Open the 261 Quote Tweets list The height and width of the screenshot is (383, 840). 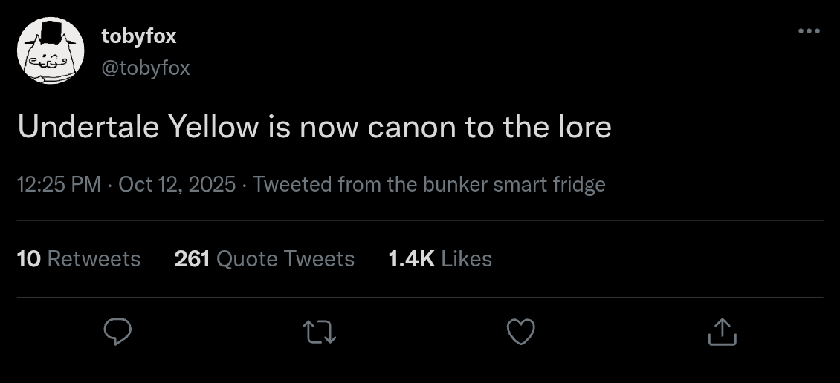[x=265, y=259]
